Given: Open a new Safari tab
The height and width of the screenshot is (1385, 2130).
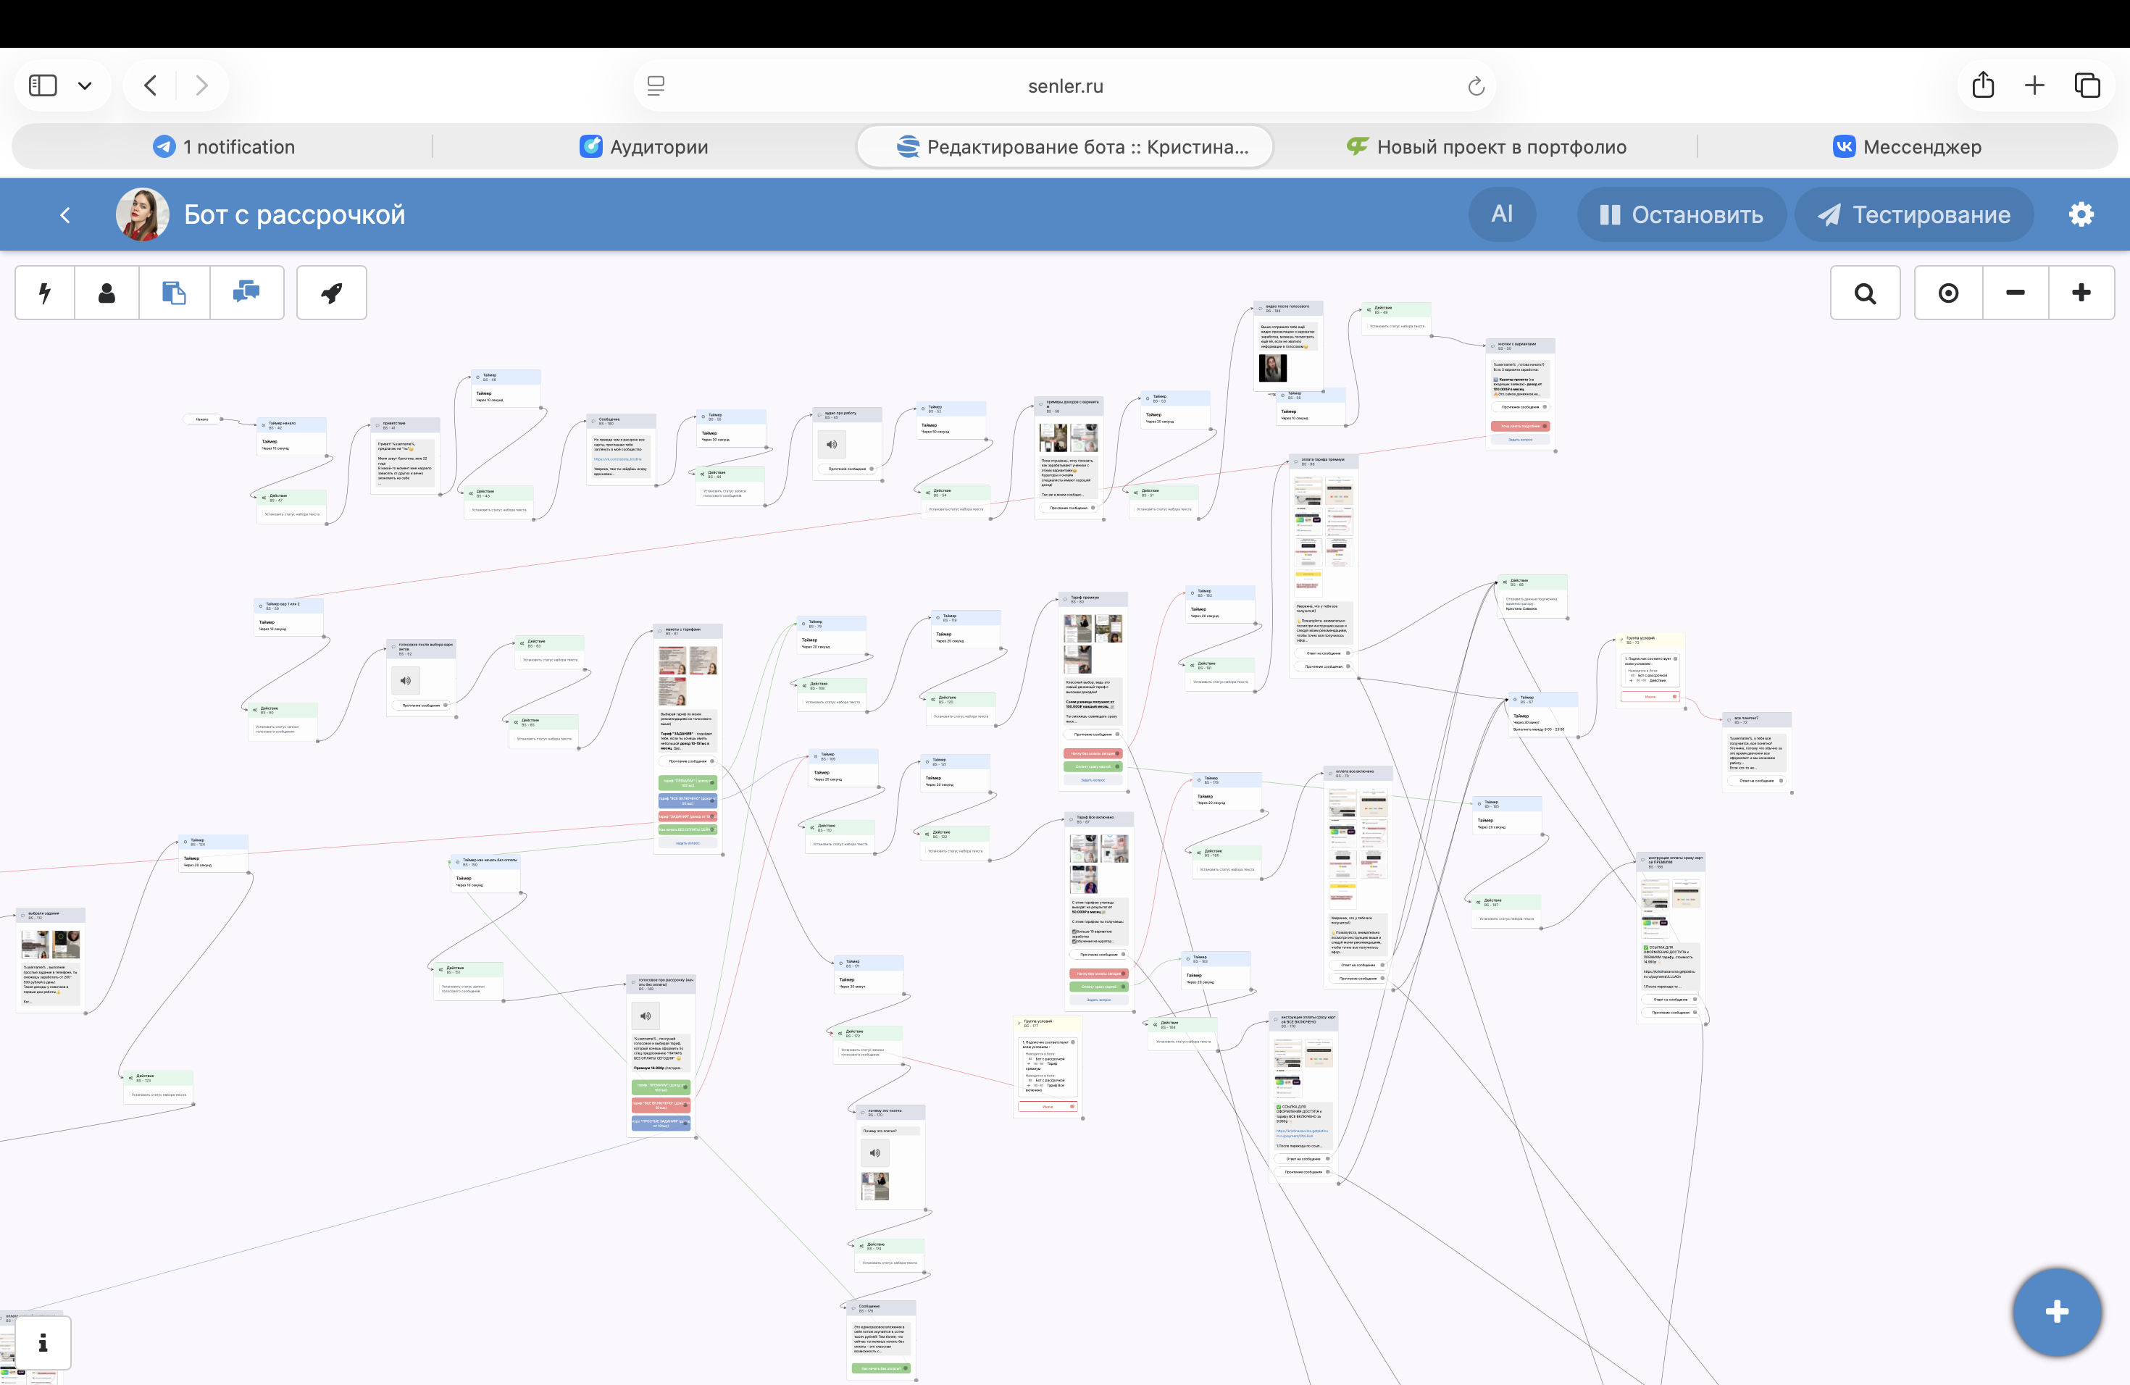Looking at the screenshot, I should pyautogui.click(x=2034, y=85).
